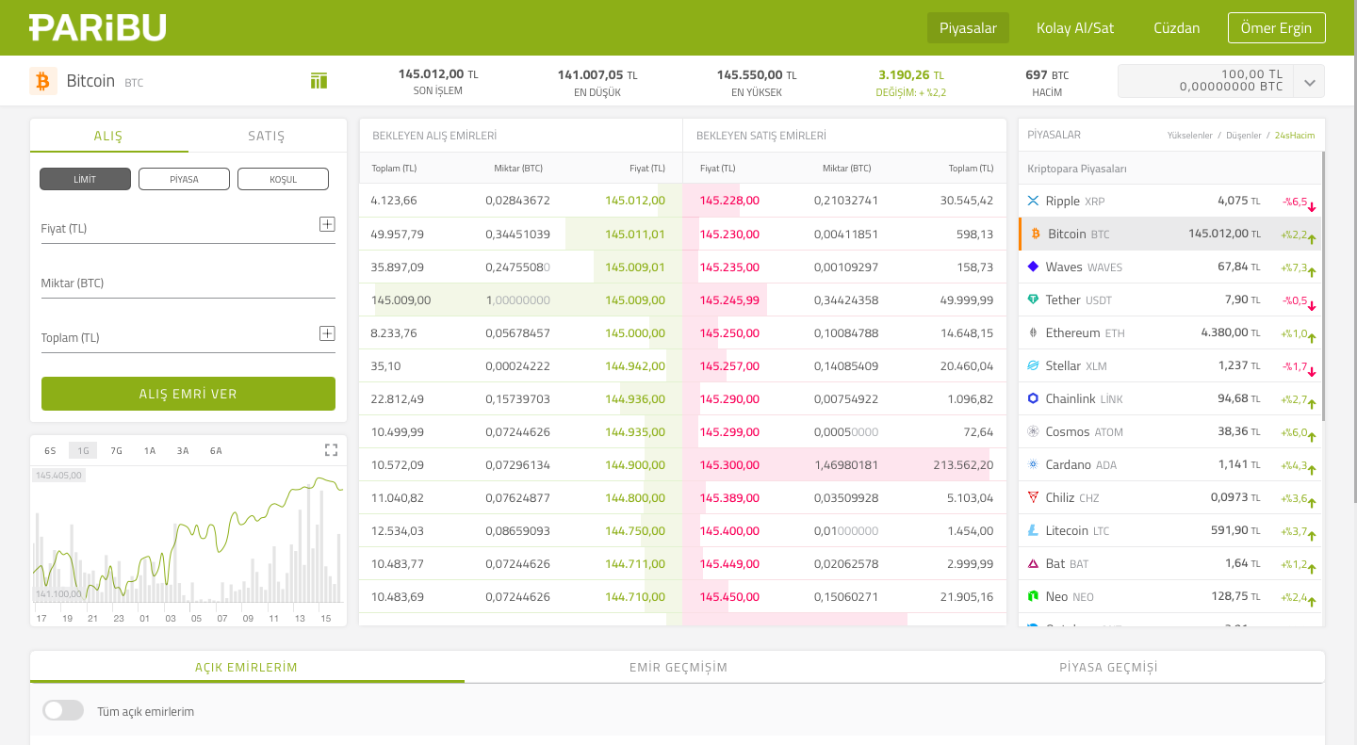Open the balance dropdown chevron
Viewport: 1357px width, 745px height.
point(1309,82)
